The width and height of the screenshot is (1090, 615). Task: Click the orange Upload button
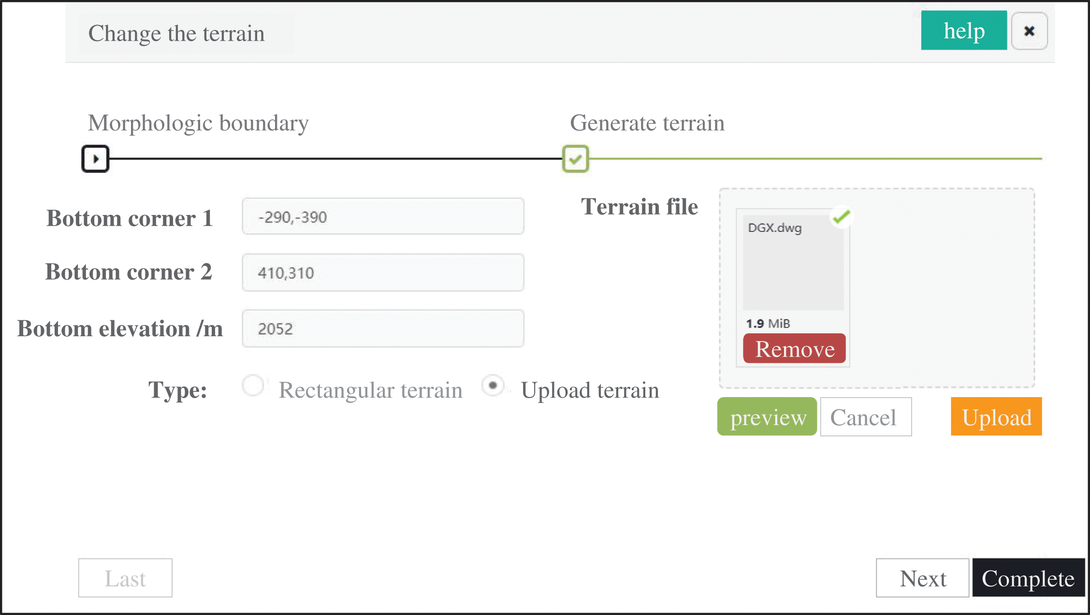coord(996,416)
